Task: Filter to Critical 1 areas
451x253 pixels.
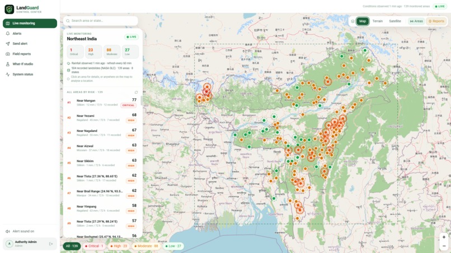Action: point(94,246)
